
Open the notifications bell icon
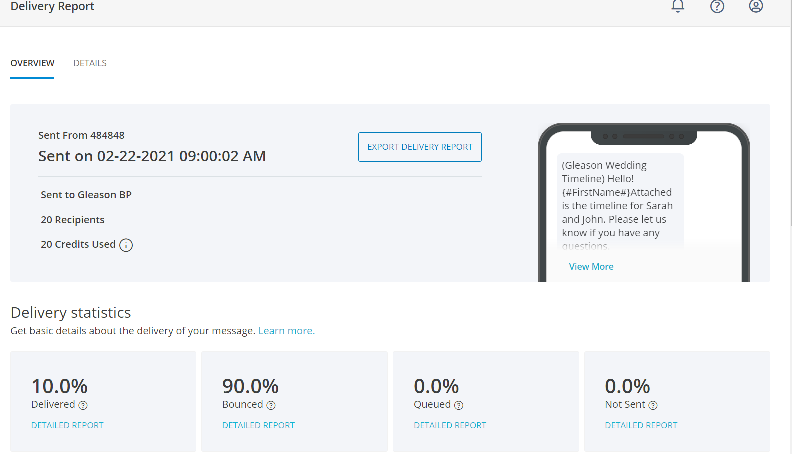(678, 6)
